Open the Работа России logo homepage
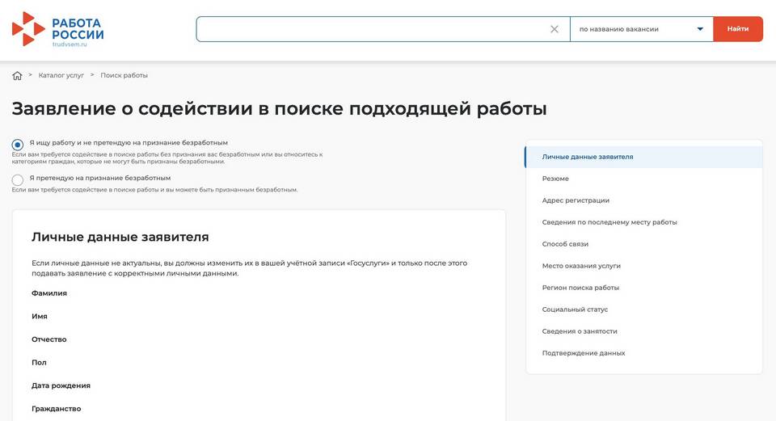 [x=58, y=29]
